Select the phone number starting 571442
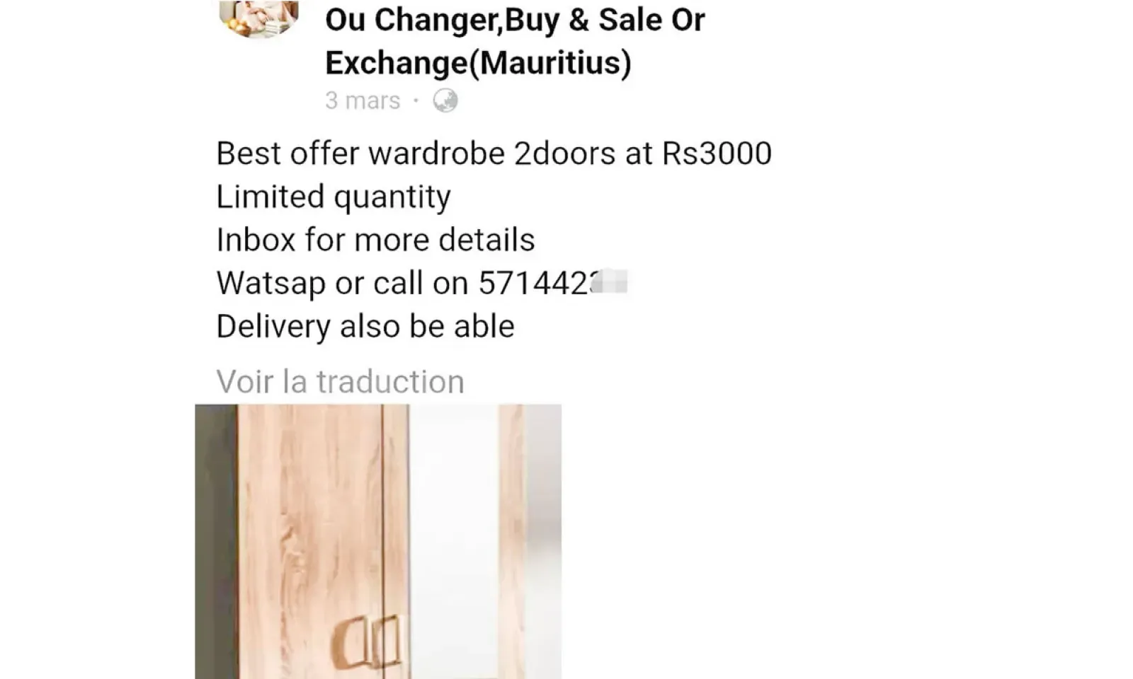This screenshot has height=679, width=1133. [552, 283]
